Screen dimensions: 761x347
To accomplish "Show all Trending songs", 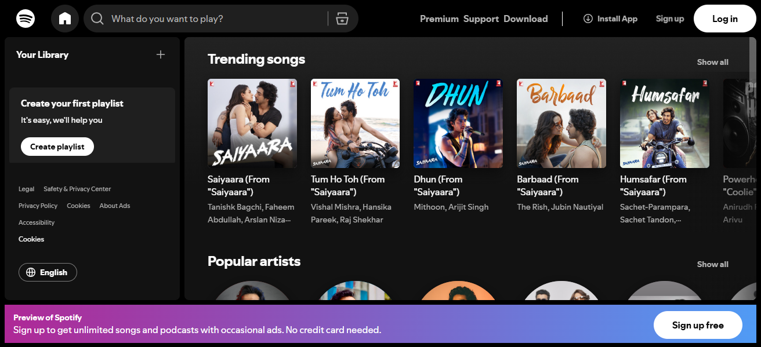I will point(713,62).
